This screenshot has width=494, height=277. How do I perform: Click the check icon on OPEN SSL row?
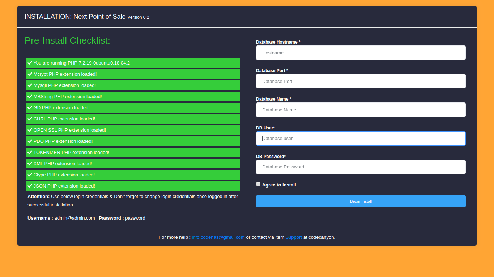pyautogui.click(x=30, y=130)
